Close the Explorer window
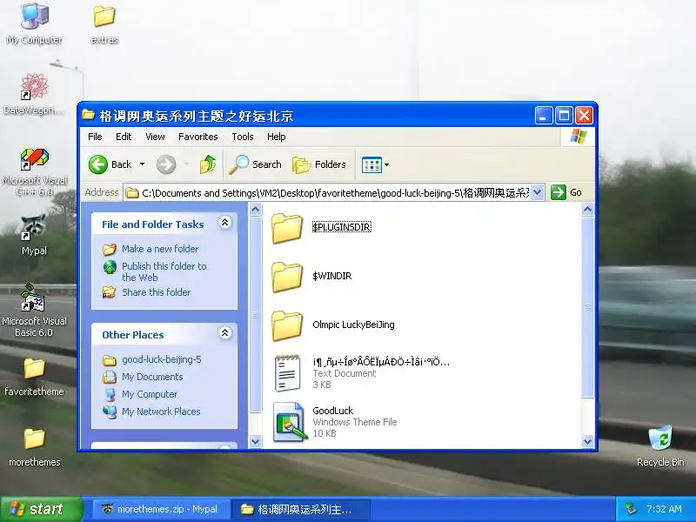 (x=584, y=116)
